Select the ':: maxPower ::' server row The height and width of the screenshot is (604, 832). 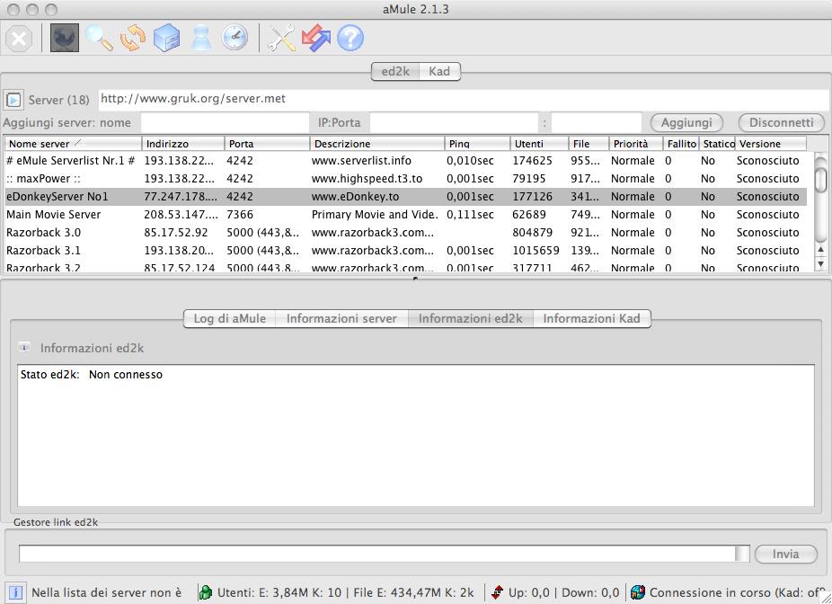(406, 178)
